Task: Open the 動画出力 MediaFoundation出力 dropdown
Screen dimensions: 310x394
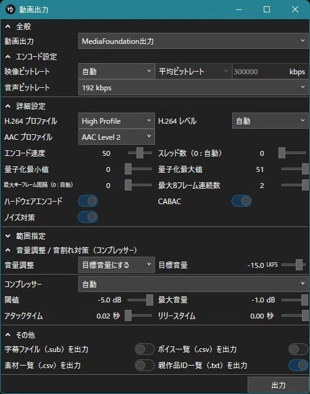Action: 193,41
